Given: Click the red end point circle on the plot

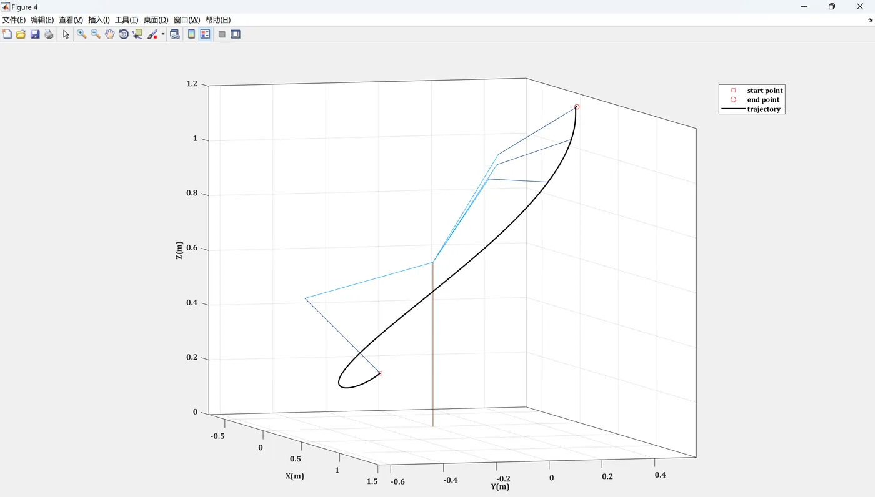Looking at the screenshot, I should tap(577, 107).
